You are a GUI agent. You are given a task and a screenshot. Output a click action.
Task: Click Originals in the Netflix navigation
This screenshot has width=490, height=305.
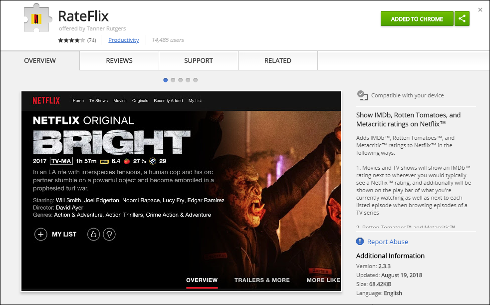140,101
